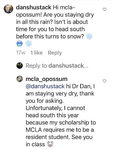Image resolution: width=113 pixels, height=149 pixels.
Task: View the 1 like count
Action: 37,53
